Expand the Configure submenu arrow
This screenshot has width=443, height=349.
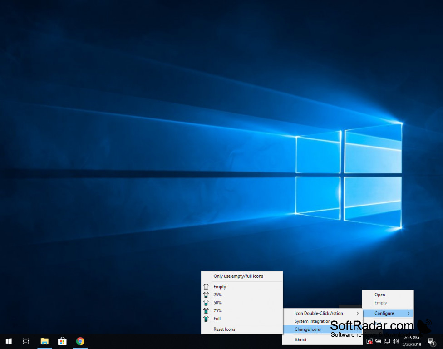(x=409, y=313)
